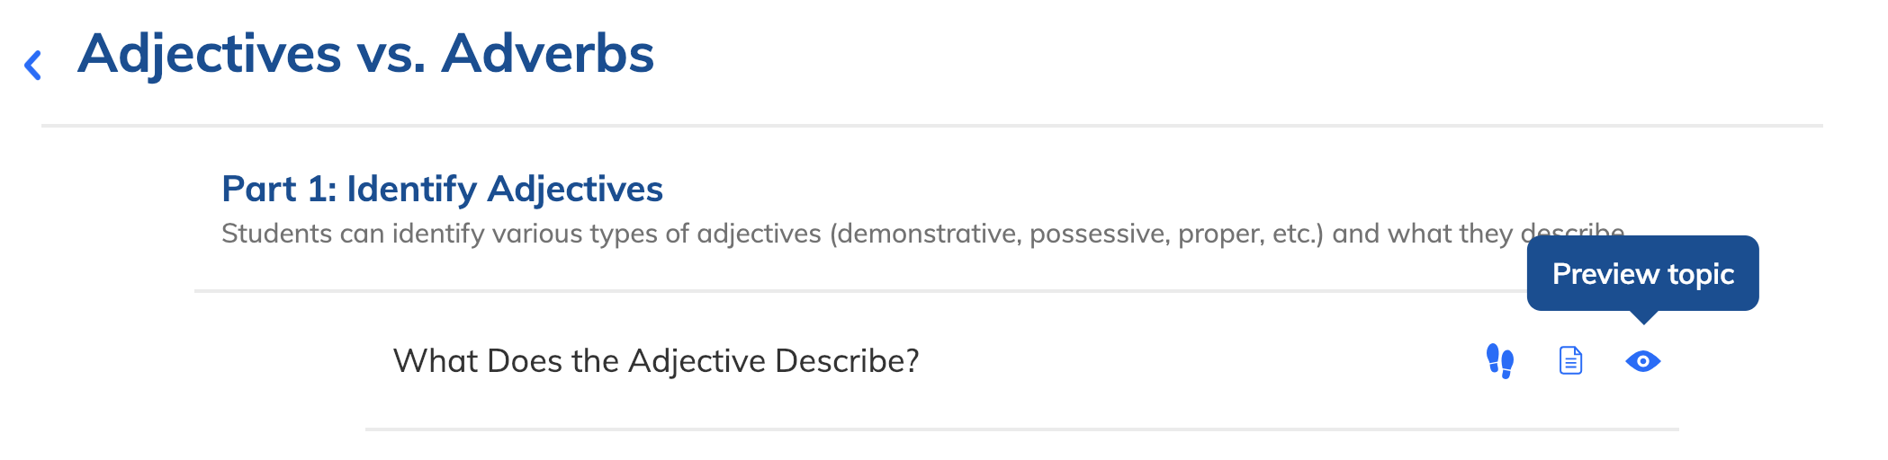Return to the previous page with the left chevron
Screen dimensions: 1888x460
coord(33,65)
